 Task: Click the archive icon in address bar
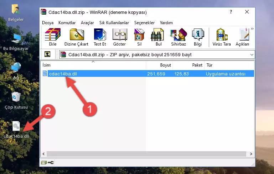pos(63,55)
